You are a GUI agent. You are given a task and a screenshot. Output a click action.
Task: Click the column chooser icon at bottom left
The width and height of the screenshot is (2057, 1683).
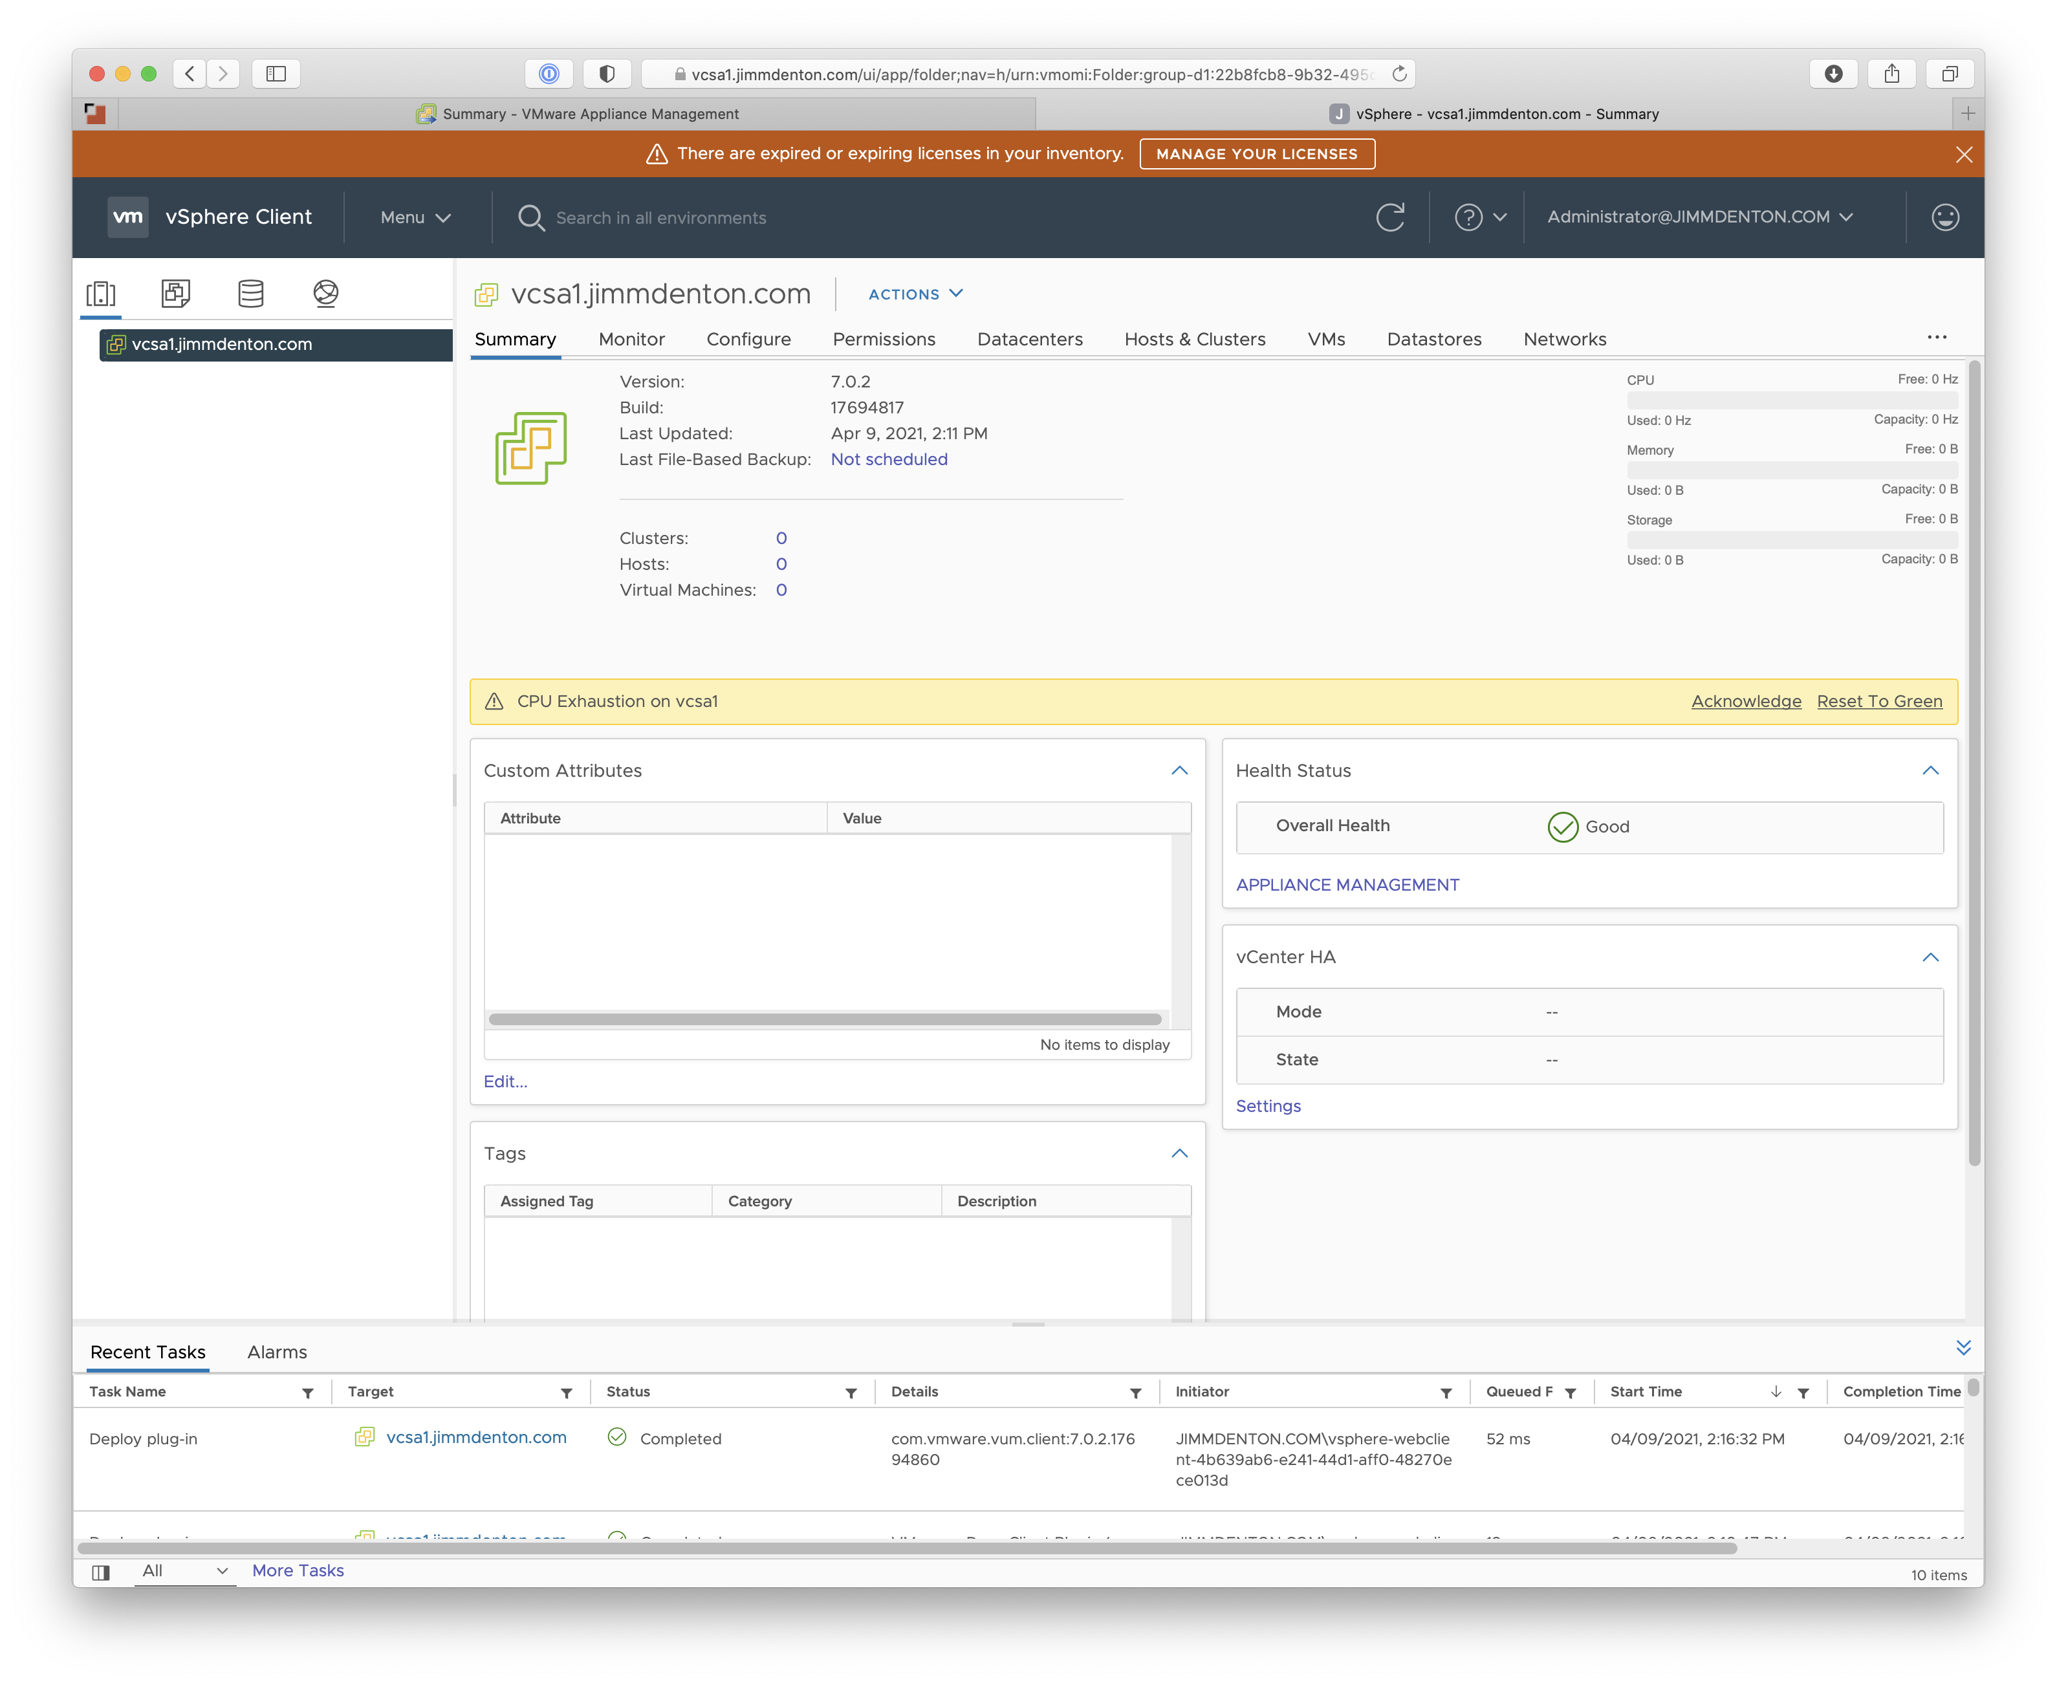click(x=101, y=1572)
